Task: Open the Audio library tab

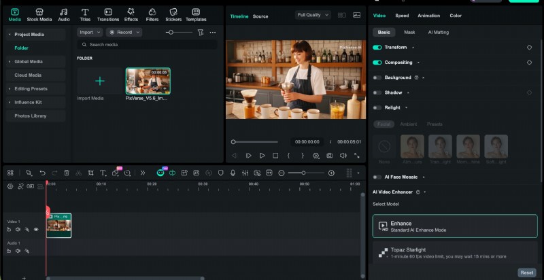Action: point(64,15)
